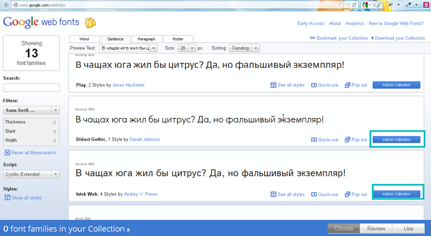Click the Bookmark your Collection link icon
The height and width of the screenshot is (236, 431).
click(313, 38)
